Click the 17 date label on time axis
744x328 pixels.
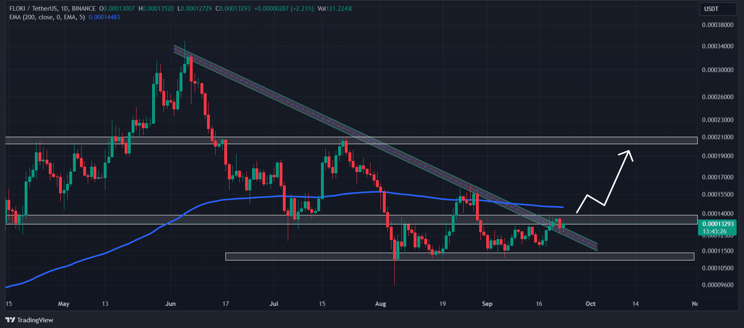coord(225,304)
